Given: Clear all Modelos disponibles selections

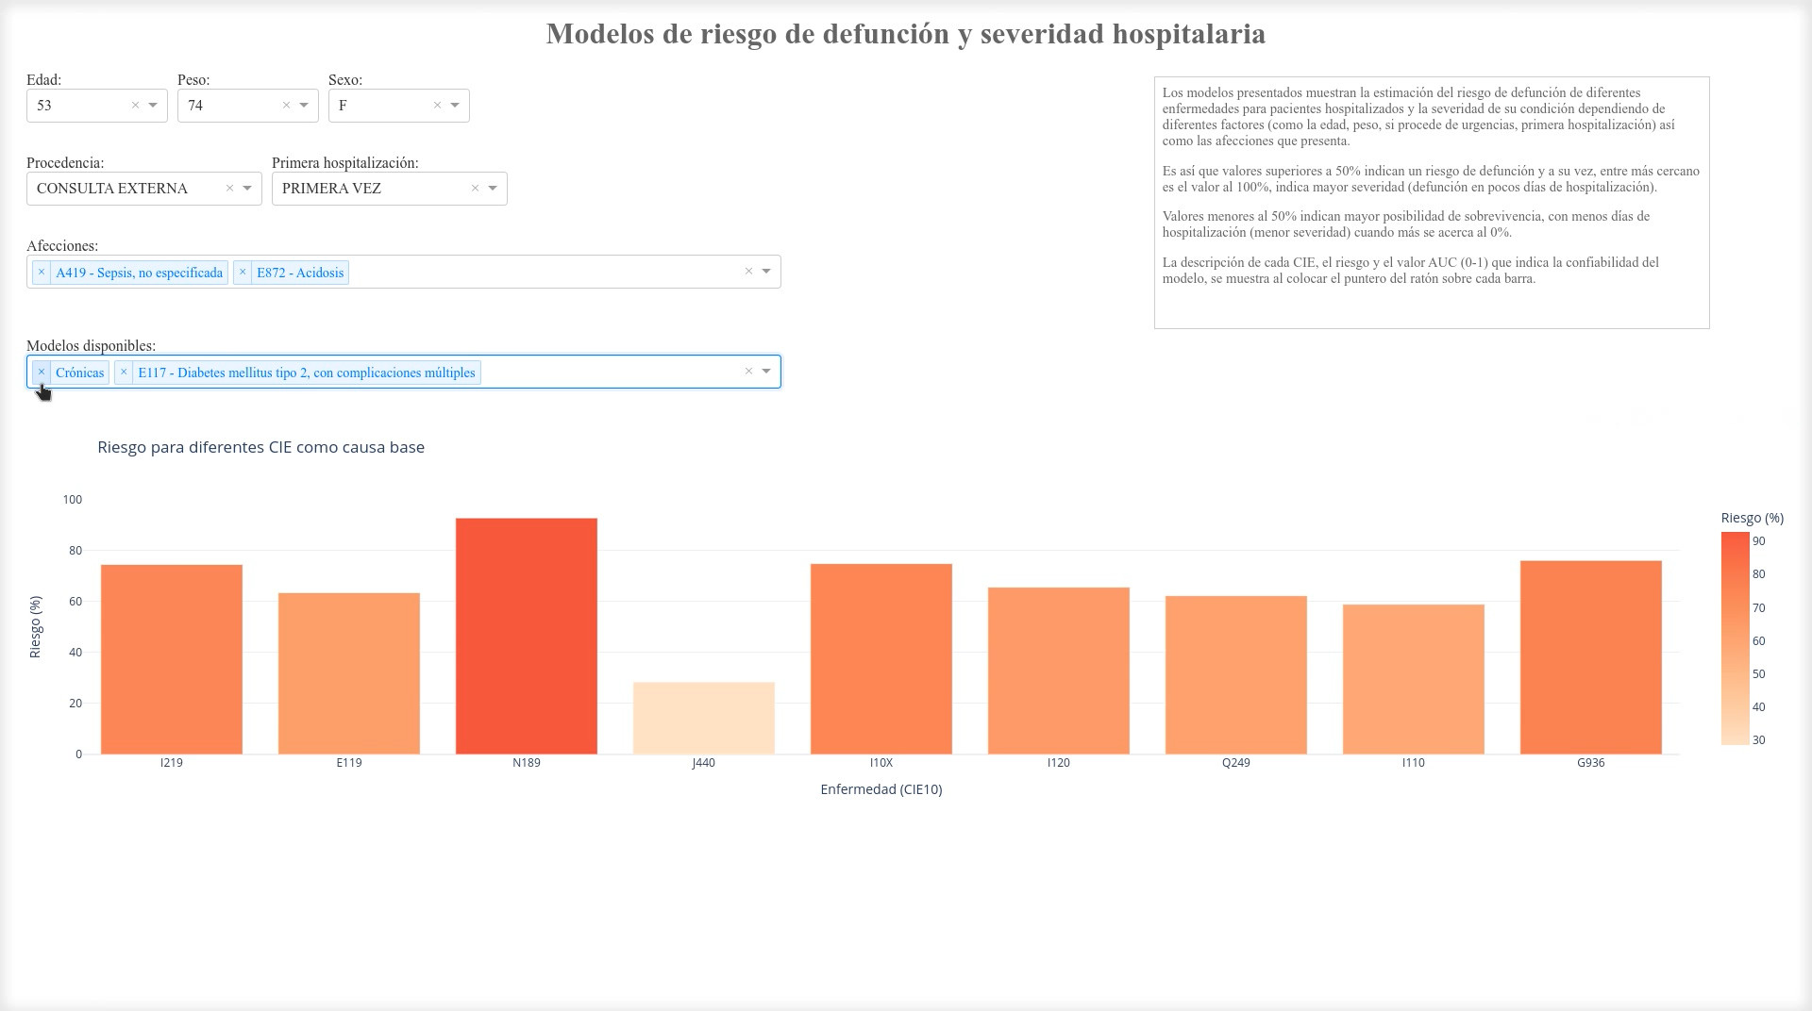Looking at the screenshot, I should click(748, 372).
